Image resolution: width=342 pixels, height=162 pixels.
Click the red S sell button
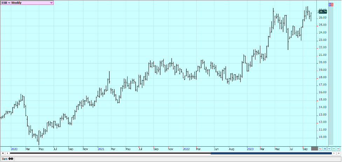tap(332, 5)
